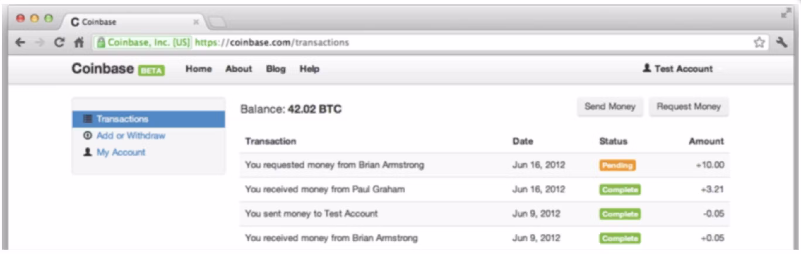Screen dimensions: 801x254
Task: Open the About page
Action: 238,69
